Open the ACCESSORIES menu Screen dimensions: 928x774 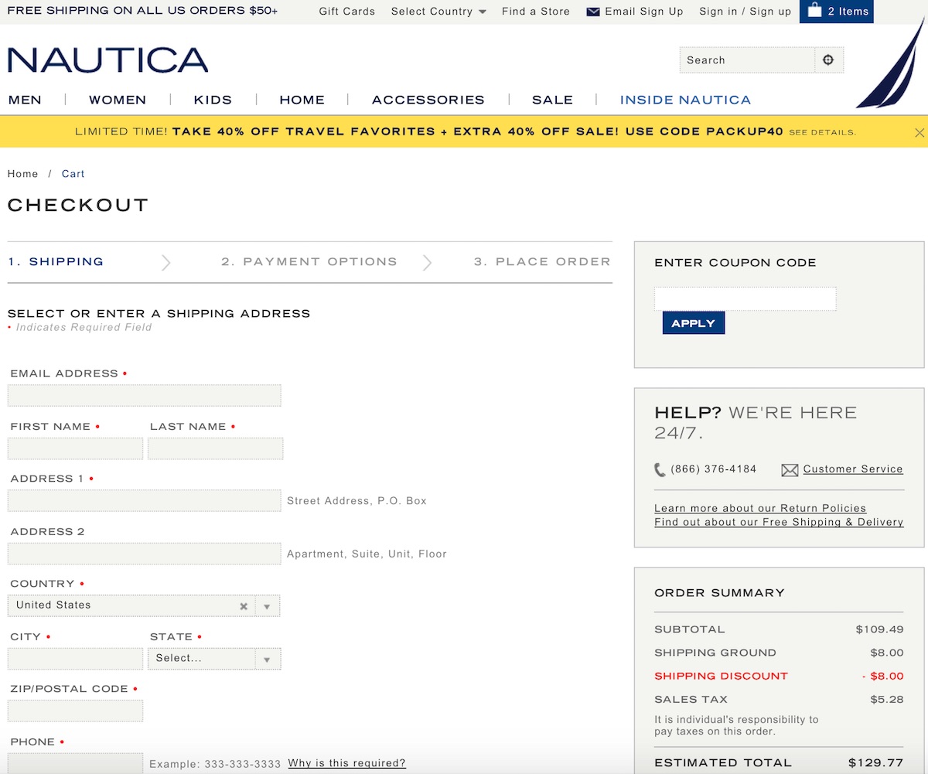(x=428, y=100)
